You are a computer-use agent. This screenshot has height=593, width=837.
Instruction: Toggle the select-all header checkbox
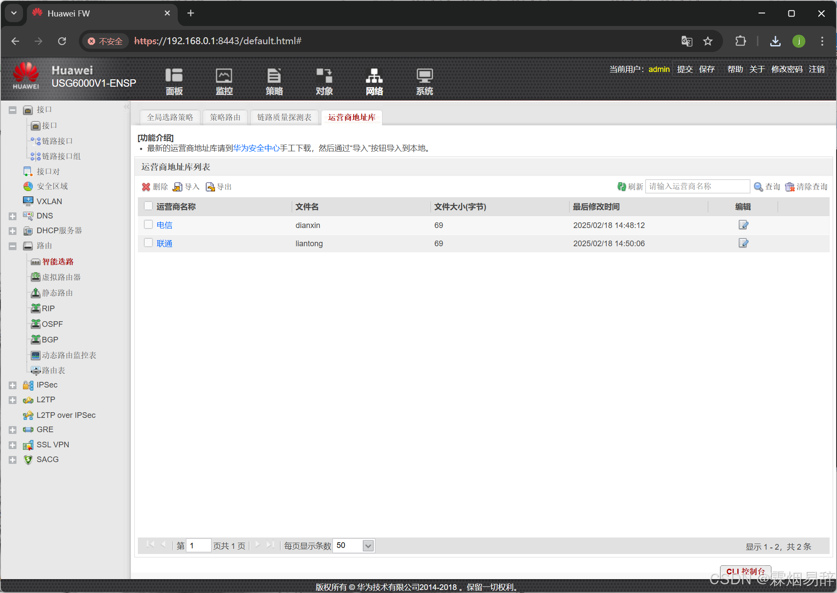tap(148, 206)
